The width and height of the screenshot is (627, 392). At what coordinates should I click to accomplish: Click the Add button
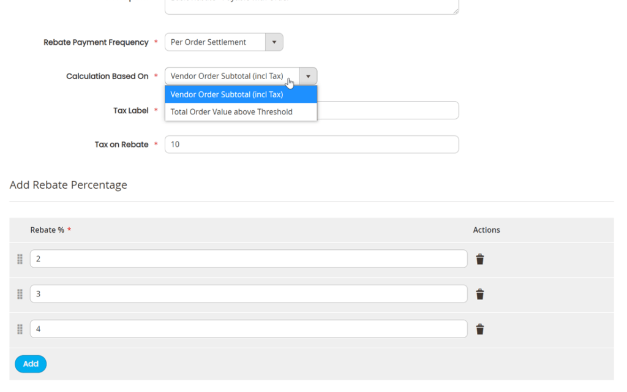[31, 364]
